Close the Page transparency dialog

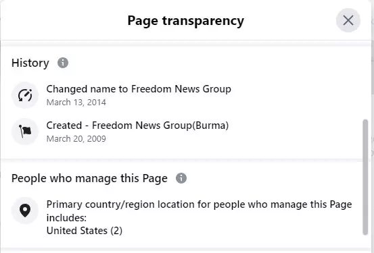348,20
